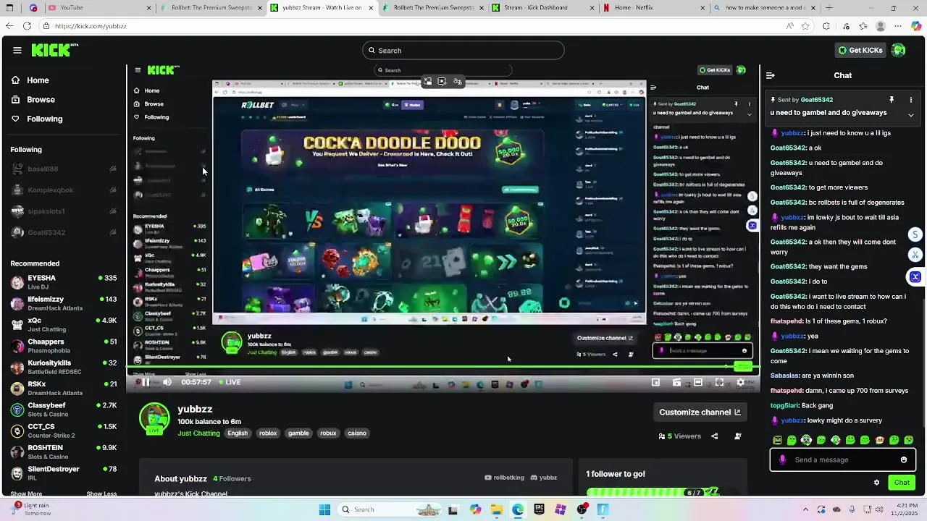Expand the list with Show More
This screenshot has height=521, width=927.
(x=26, y=494)
